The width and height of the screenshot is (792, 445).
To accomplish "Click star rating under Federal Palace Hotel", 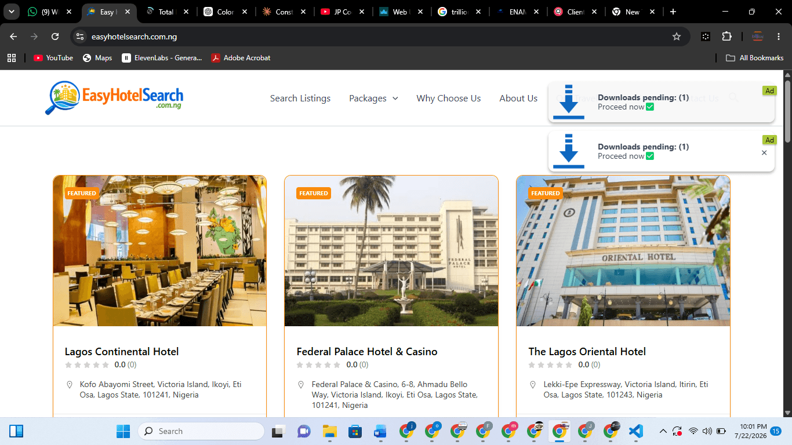I will click(318, 365).
